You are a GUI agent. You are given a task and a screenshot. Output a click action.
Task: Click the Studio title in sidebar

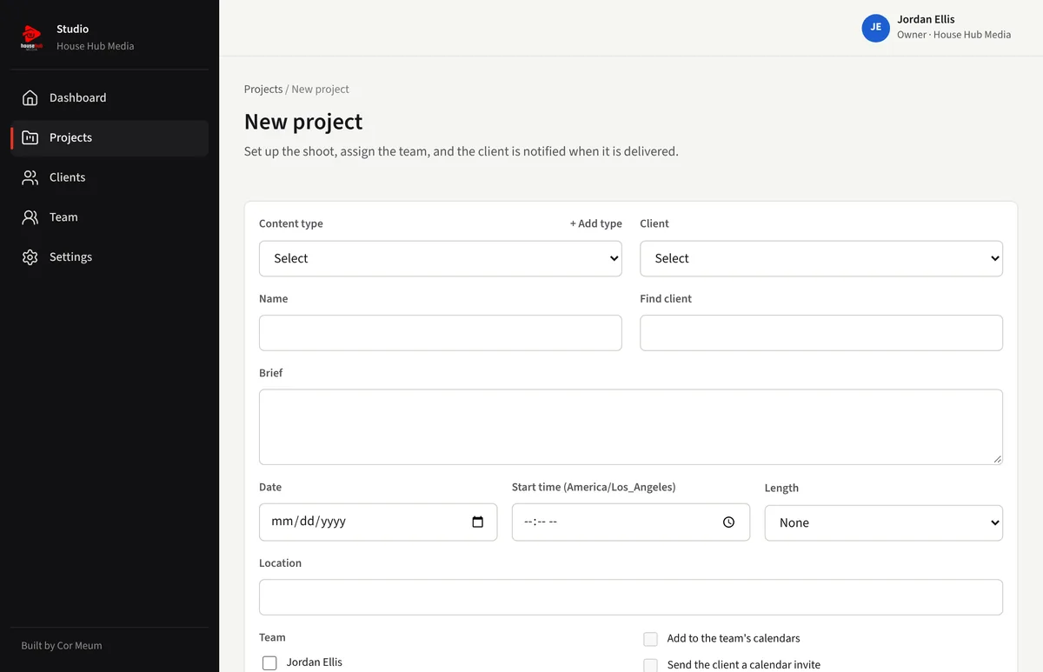[72, 29]
